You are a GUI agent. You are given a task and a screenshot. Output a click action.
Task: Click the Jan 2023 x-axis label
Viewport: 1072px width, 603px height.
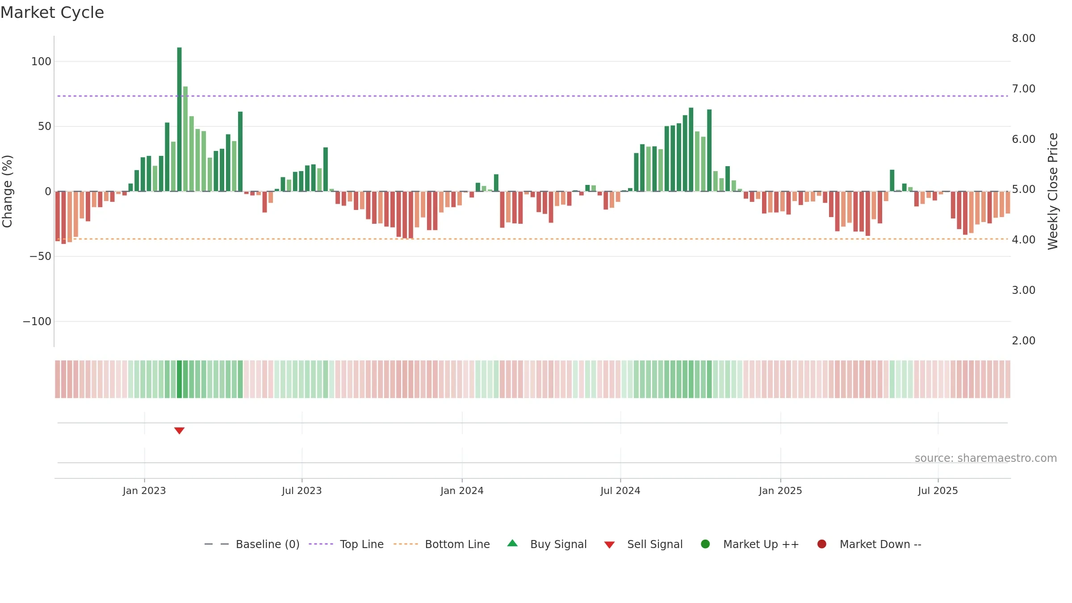[144, 491]
